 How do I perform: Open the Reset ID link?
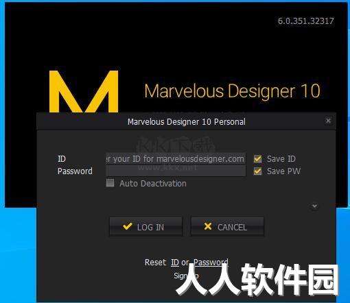click(x=175, y=263)
